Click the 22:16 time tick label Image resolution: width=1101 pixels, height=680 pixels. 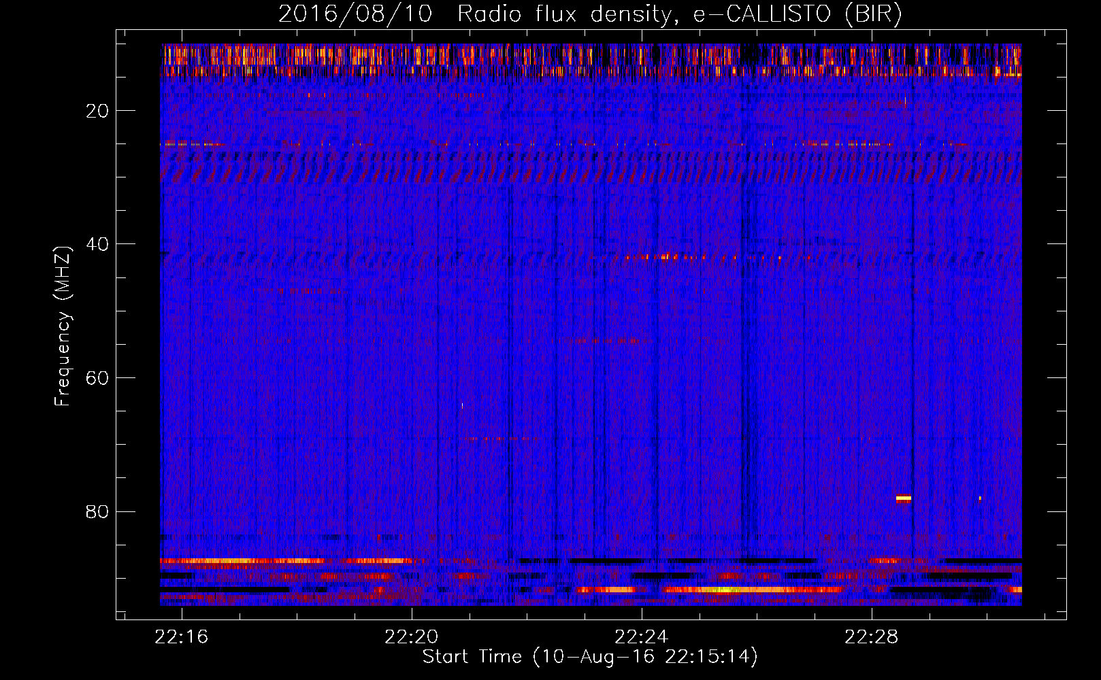pyautogui.click(x=181, y=637)
